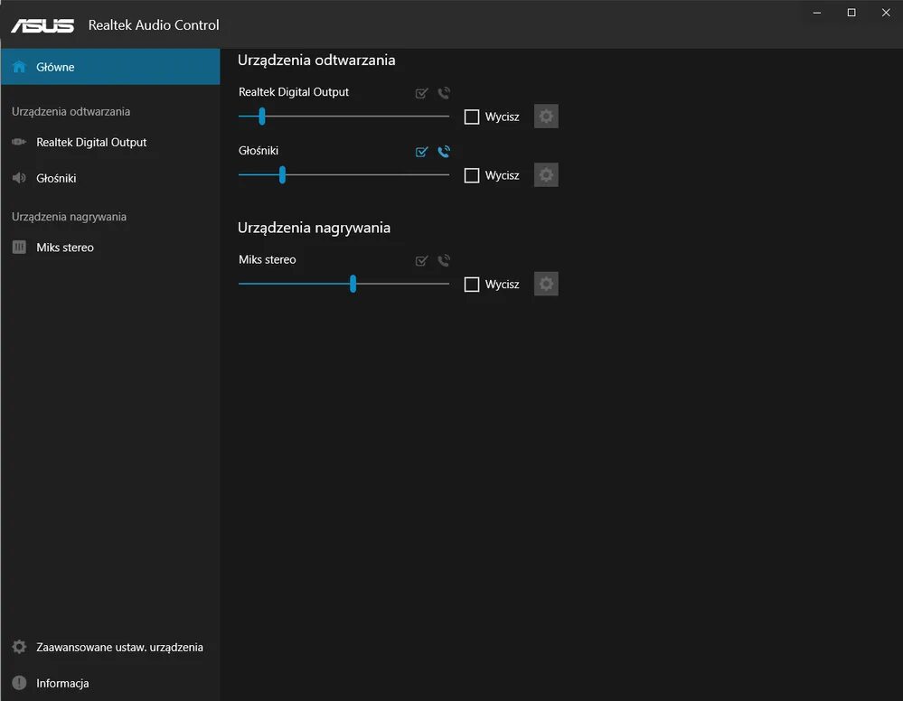Set Realtek Digital Output as default device
The width and height of the screenshot is (903, 701).
click(421, 93)
